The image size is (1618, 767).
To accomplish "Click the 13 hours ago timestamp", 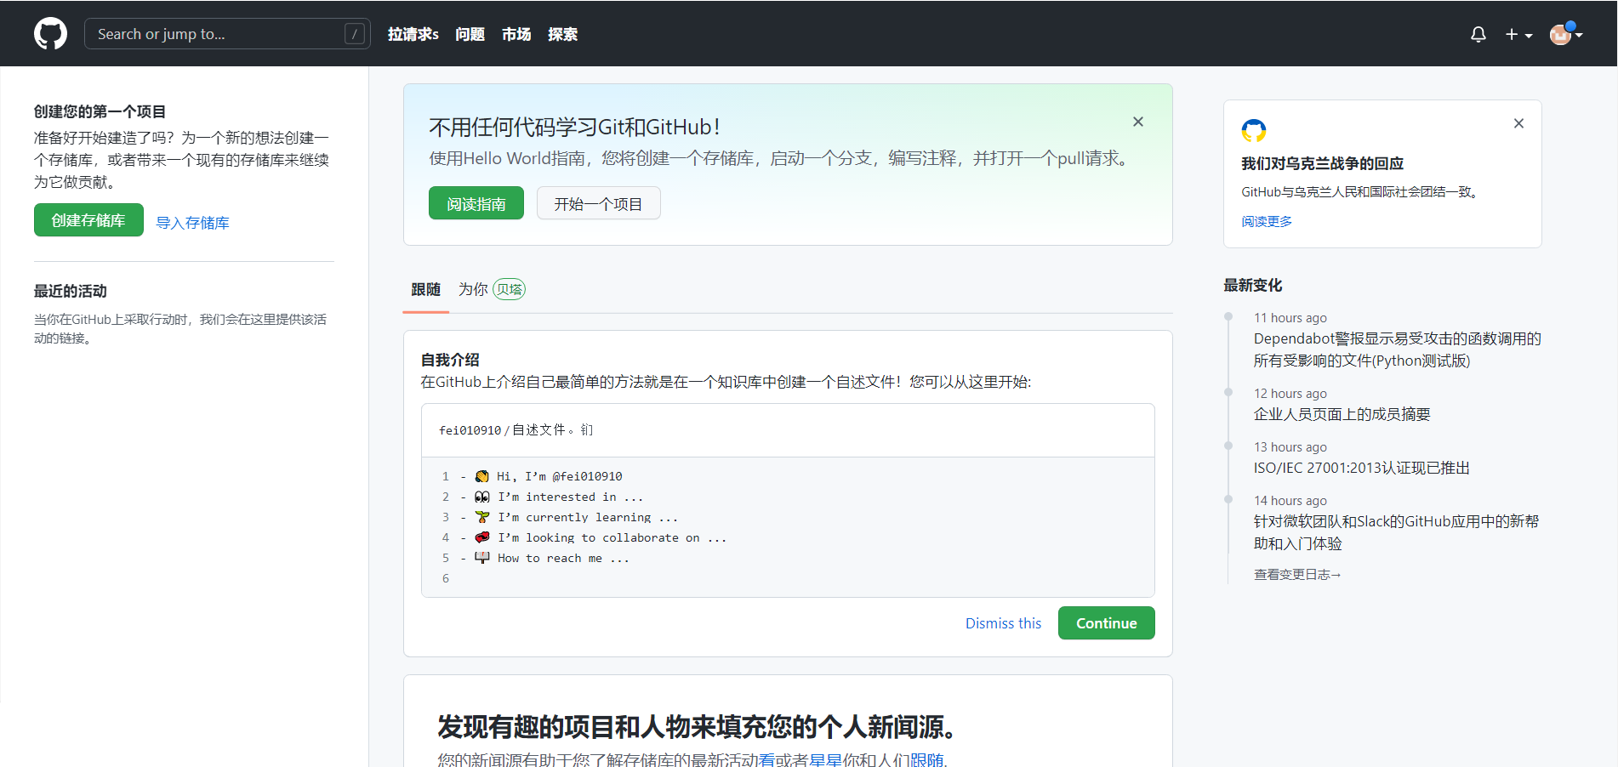I will tap(1290, 447).
